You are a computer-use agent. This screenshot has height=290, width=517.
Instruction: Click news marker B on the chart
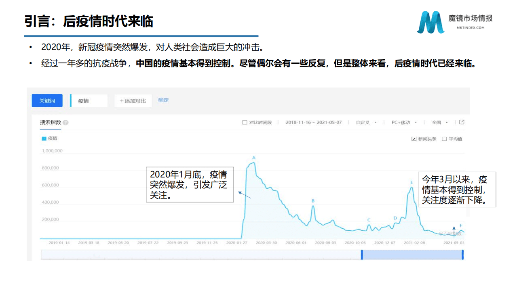[313, 201]
